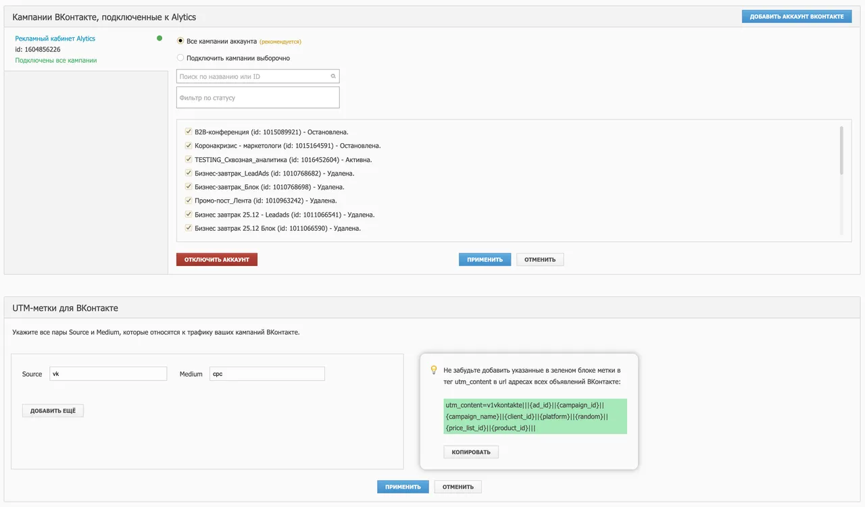Toggle checkbox for Бизнес завтрак 25.12 - Leadads
Viewport: 865px width, 507px height.
tap(189, 215)
